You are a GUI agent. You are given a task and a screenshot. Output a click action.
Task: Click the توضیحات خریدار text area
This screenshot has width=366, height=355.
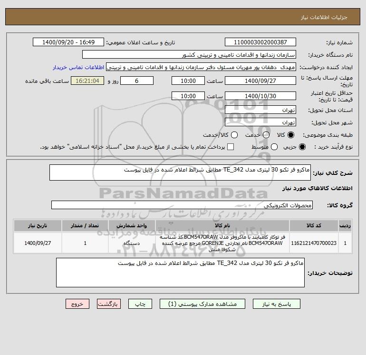coord(180,273)
